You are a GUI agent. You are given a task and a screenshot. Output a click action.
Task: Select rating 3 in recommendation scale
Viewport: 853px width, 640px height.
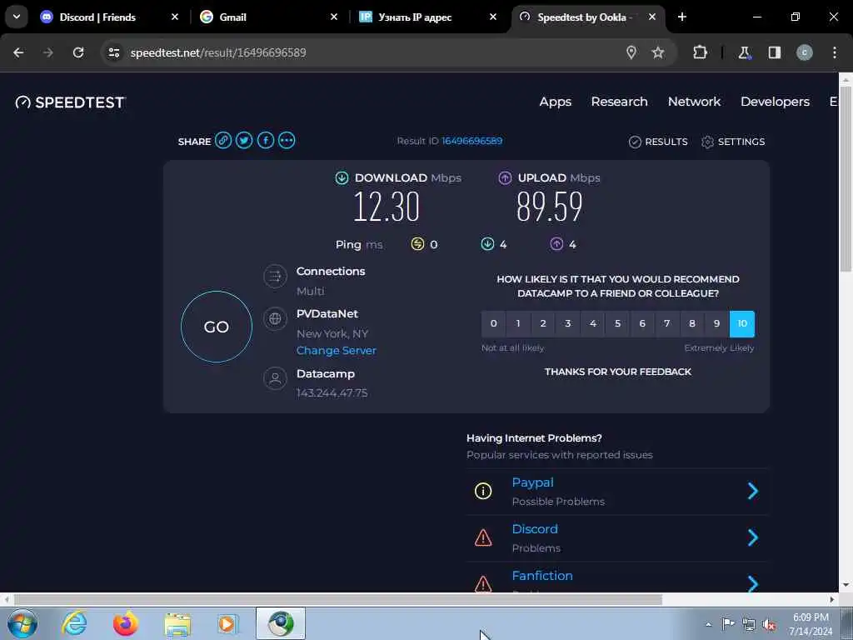[568, 324]
